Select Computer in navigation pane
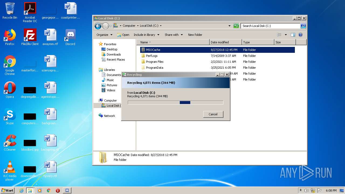This screenshot has height=194, width=345. (108, 101)
